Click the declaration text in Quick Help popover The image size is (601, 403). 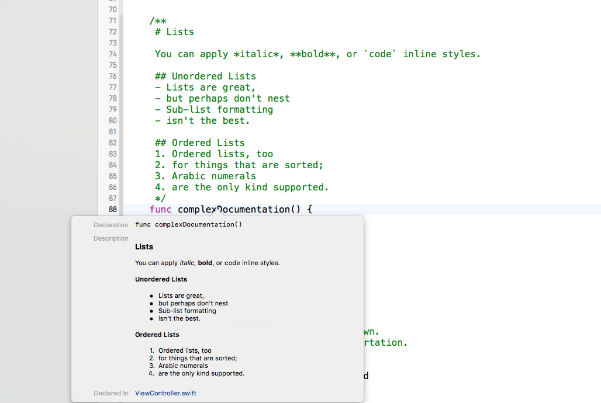pos(188,225)
